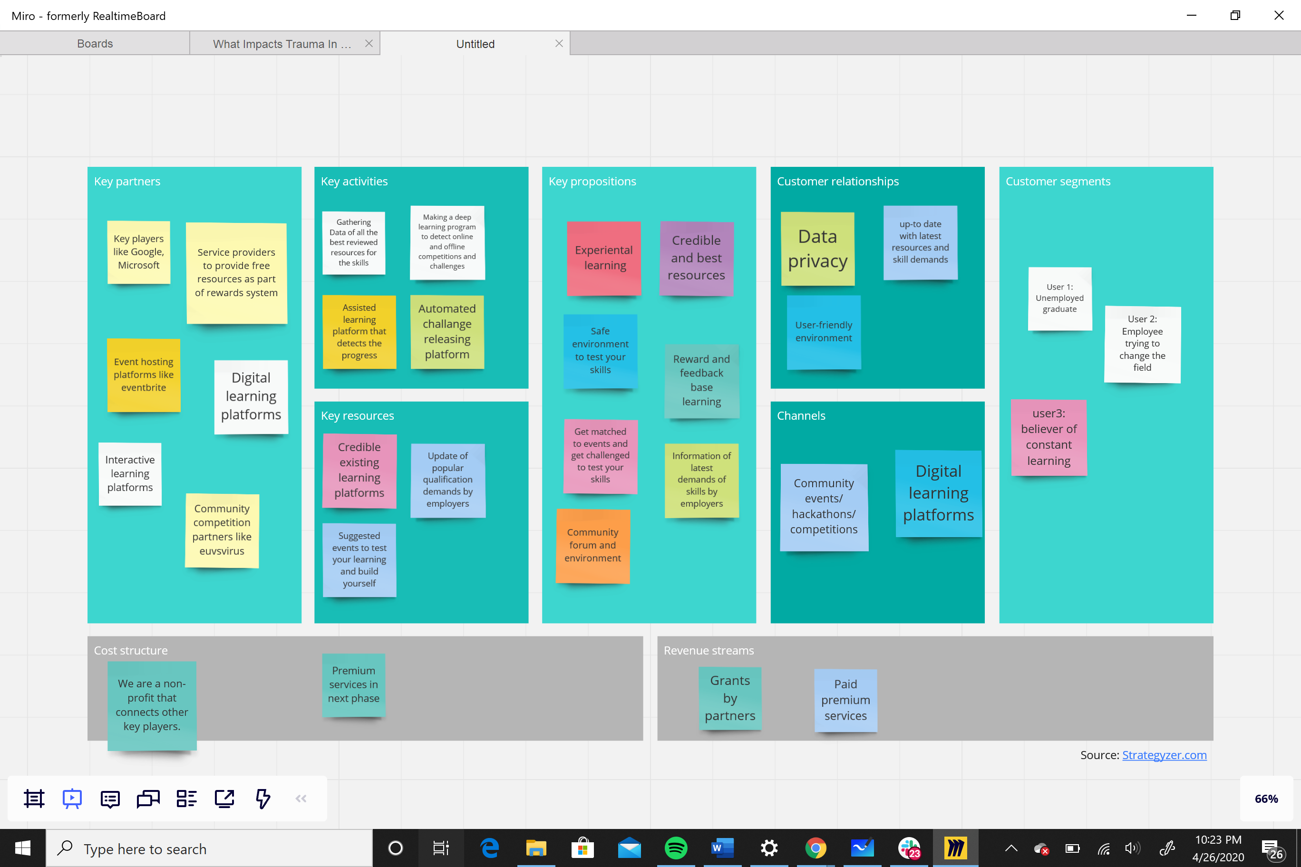Open the chat icon
Viewport: 1301px width, 867px height.
click(x=148, y=799)
